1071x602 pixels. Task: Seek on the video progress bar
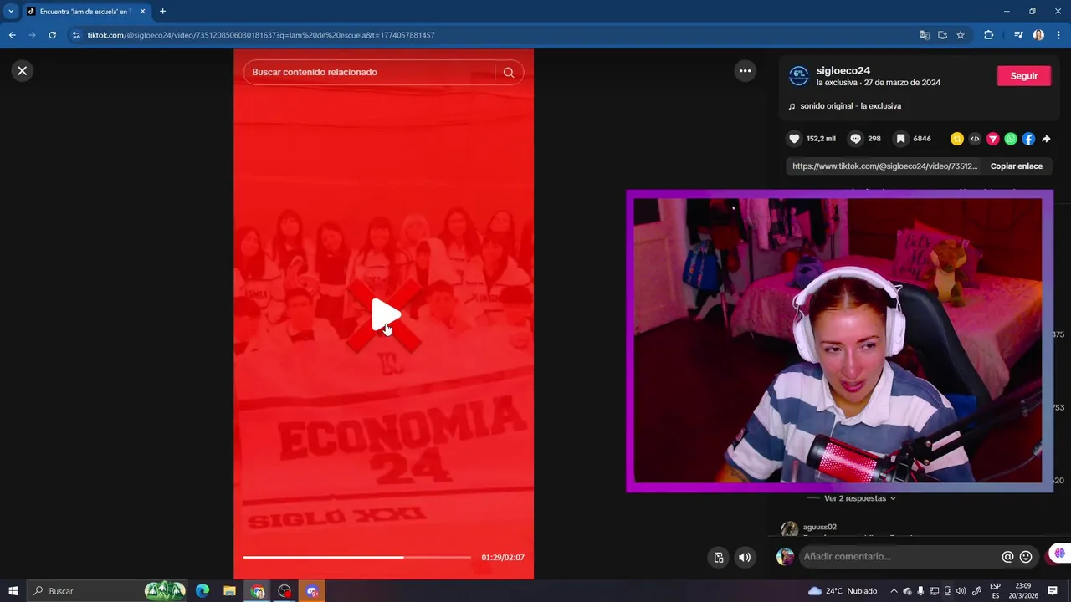(x=357, y=557)
